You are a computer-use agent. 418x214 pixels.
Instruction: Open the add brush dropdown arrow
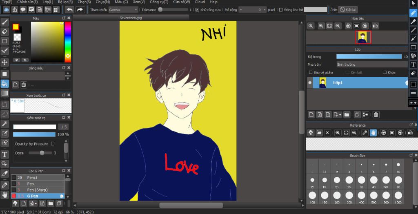[36, 204]
